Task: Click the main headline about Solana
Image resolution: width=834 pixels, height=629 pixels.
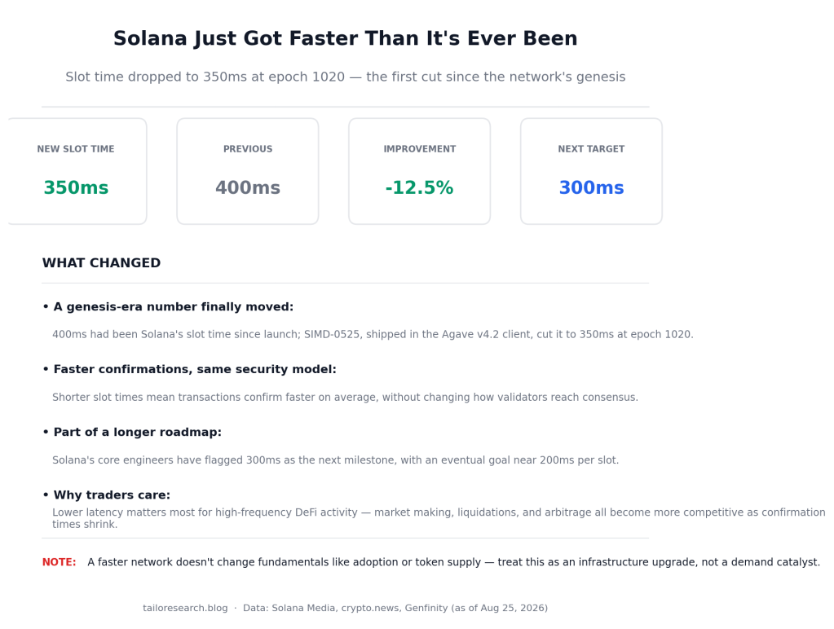Action: [x=345, y=38]
